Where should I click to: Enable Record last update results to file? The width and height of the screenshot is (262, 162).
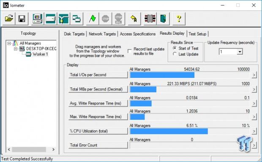pos(129,51)
